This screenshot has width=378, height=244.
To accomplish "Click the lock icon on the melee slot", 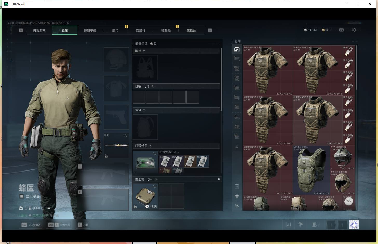I will point(106,156).
